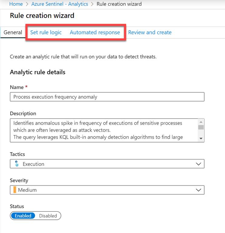Click the Execution tactic hand icon
The height and width of the screenshot is (233, 225).
(16, 164)
